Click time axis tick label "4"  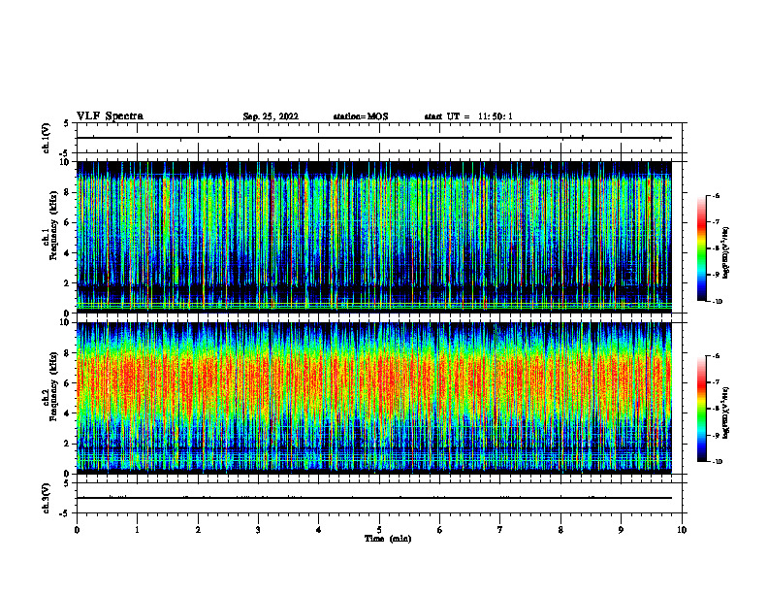pos(319,530)
